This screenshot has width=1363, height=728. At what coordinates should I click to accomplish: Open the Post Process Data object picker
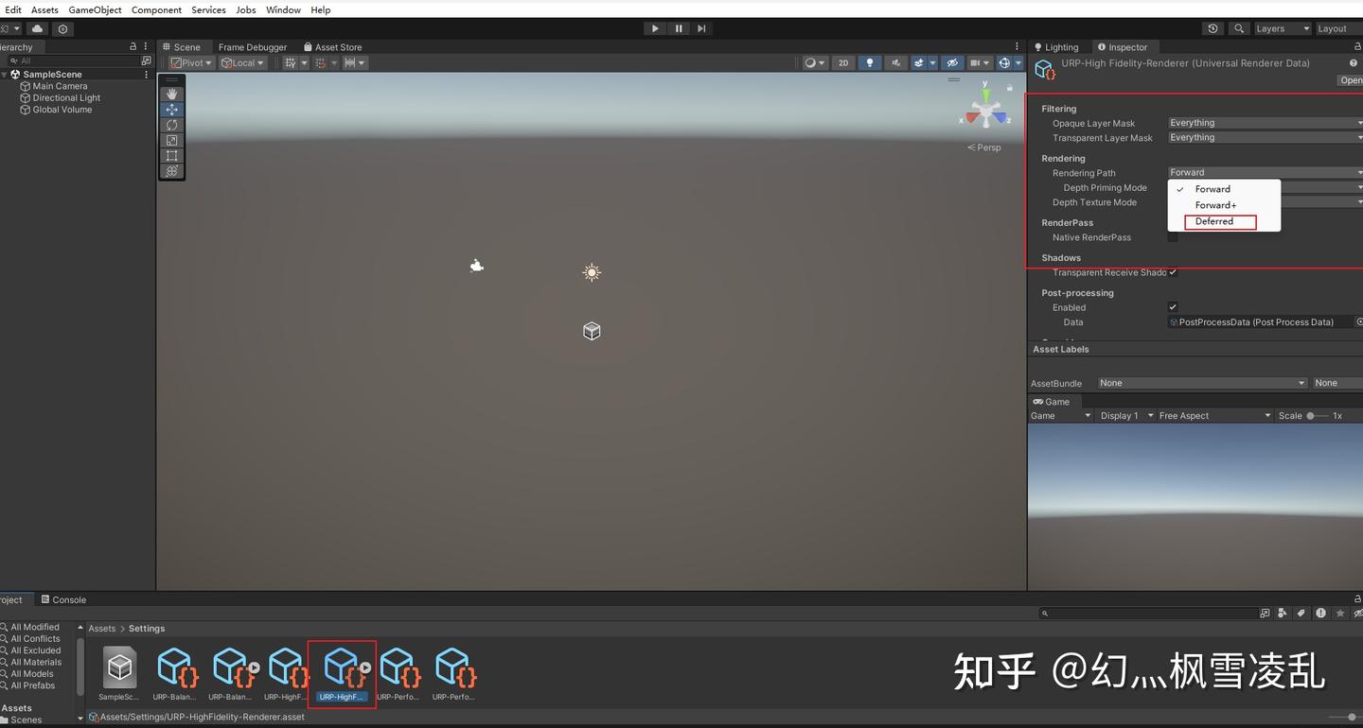pos(1359,322)
